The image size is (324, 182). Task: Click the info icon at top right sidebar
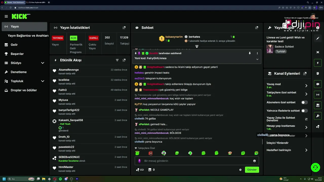(318, 28)
